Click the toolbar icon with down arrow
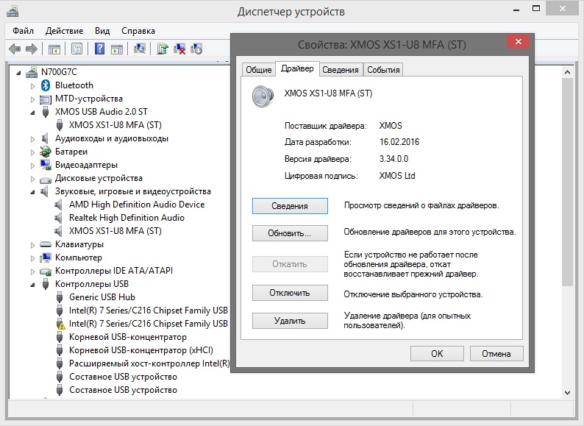 coord(196,49)
